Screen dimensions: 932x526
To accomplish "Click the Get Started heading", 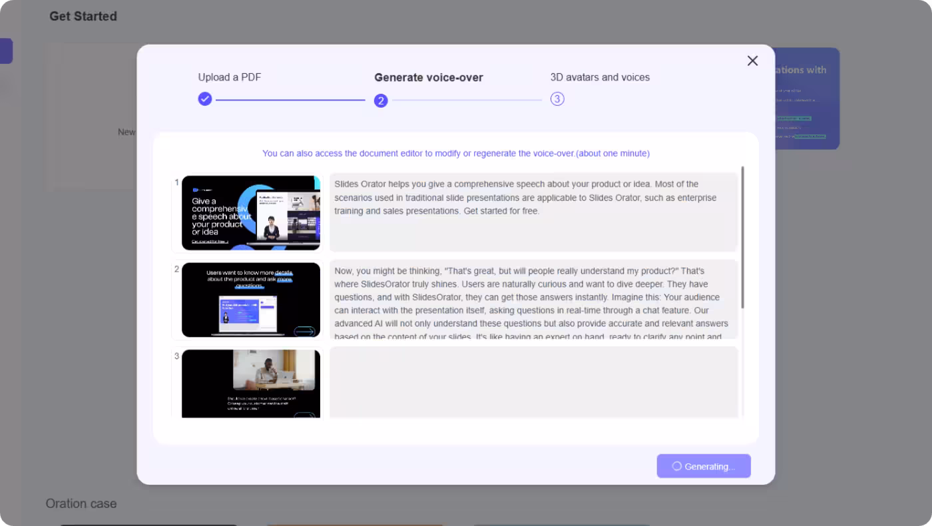I will 83,16.
